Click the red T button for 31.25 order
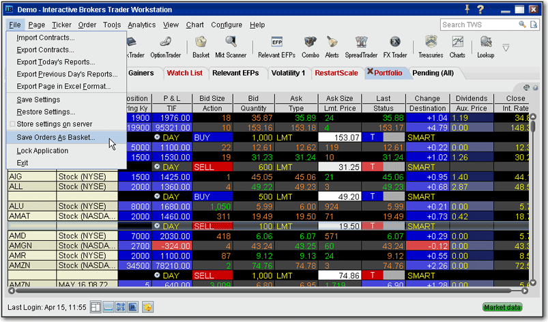548x322 pixels. (372, 167)
